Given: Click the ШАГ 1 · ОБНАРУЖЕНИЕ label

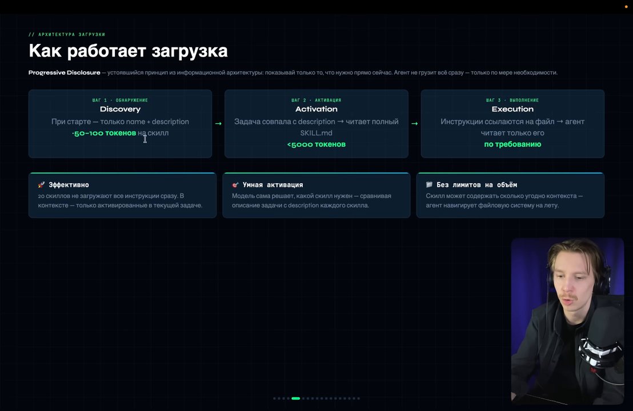Looking at the screenshot, I should point(121,100).
